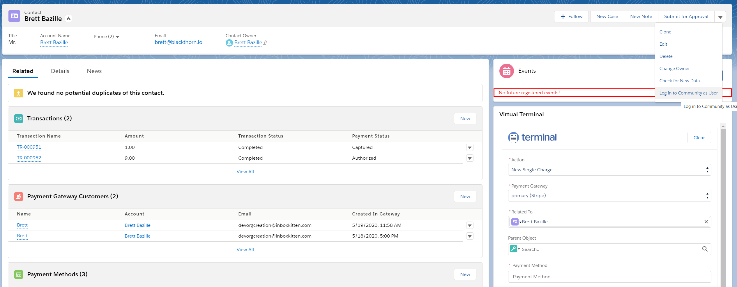Open Brett Bazille account in 5/18/2020 row
The image size is (737, 287).
coord(137,236)
